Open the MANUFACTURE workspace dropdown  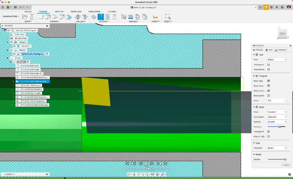coord(11,17)
